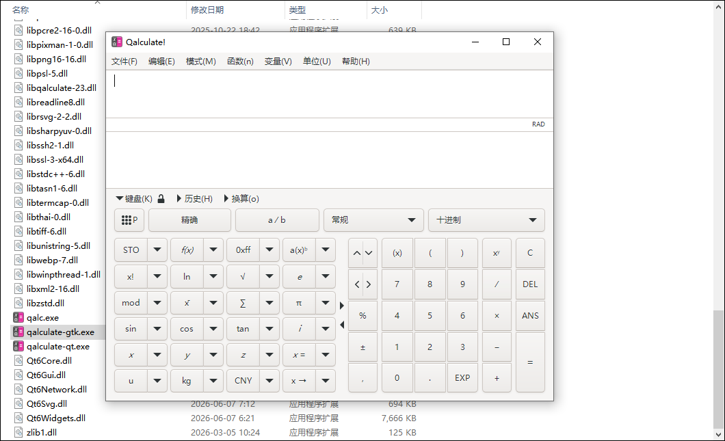Expand the 历史(H) history section
The height and width of the screenshot is (441, 725).
[195, 199]
